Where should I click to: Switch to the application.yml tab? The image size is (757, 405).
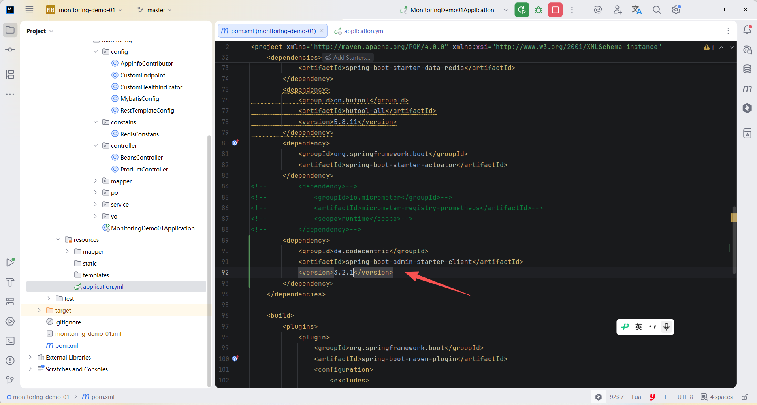[359, 31]
